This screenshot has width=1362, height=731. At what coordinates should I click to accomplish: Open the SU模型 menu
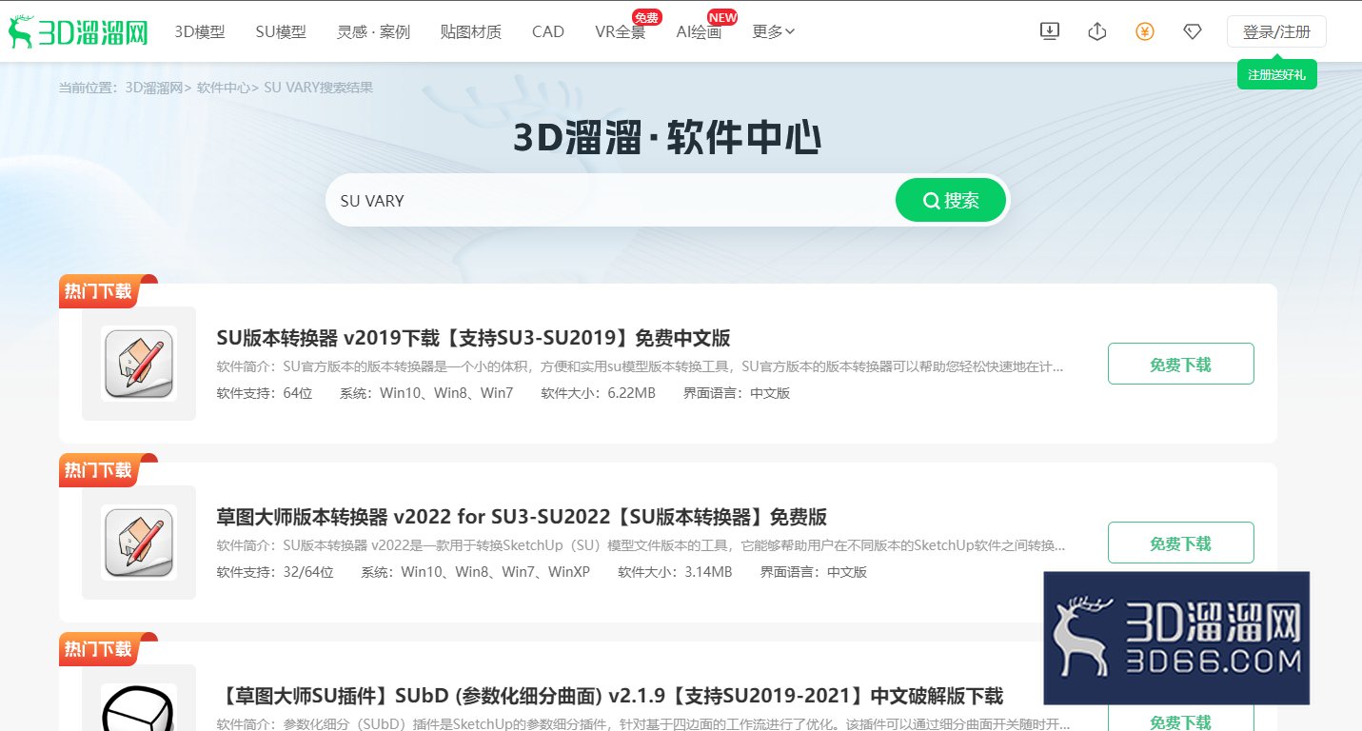coord(281,31)
